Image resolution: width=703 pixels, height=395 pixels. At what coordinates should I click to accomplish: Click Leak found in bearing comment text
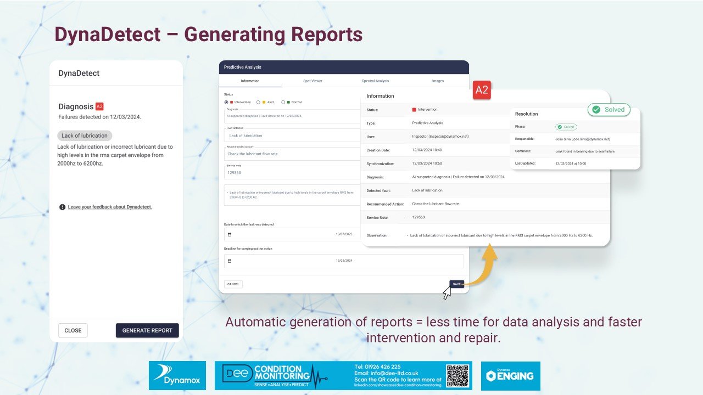585,150
